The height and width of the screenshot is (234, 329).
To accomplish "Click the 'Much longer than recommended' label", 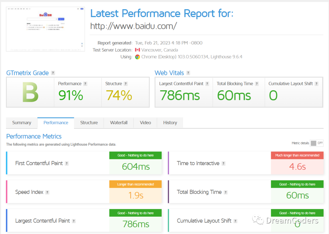I will coord(297,155).
